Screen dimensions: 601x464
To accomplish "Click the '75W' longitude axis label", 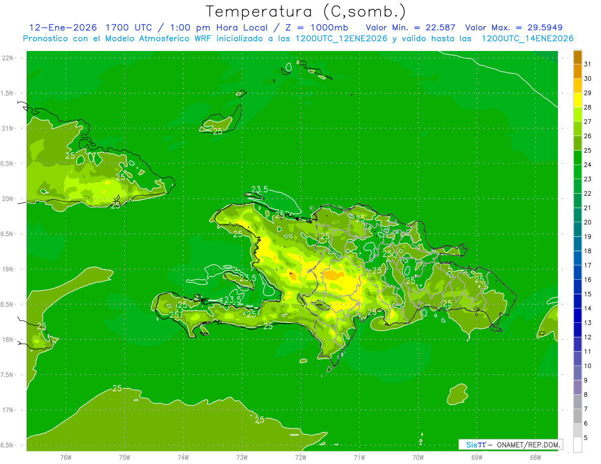I will (x=124, y=457).
